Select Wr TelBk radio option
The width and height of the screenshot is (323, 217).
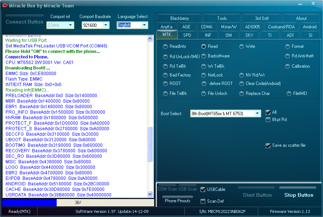[x=203, y=66]
